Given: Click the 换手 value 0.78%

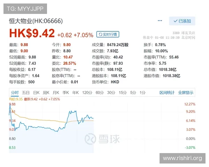Looking at the screenshot, I should coord(160,45).
